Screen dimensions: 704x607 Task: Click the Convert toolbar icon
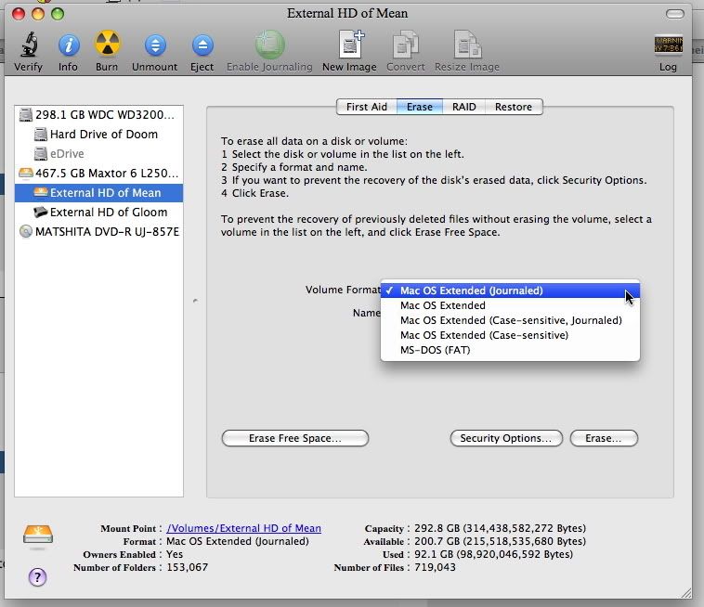(406, 45)
